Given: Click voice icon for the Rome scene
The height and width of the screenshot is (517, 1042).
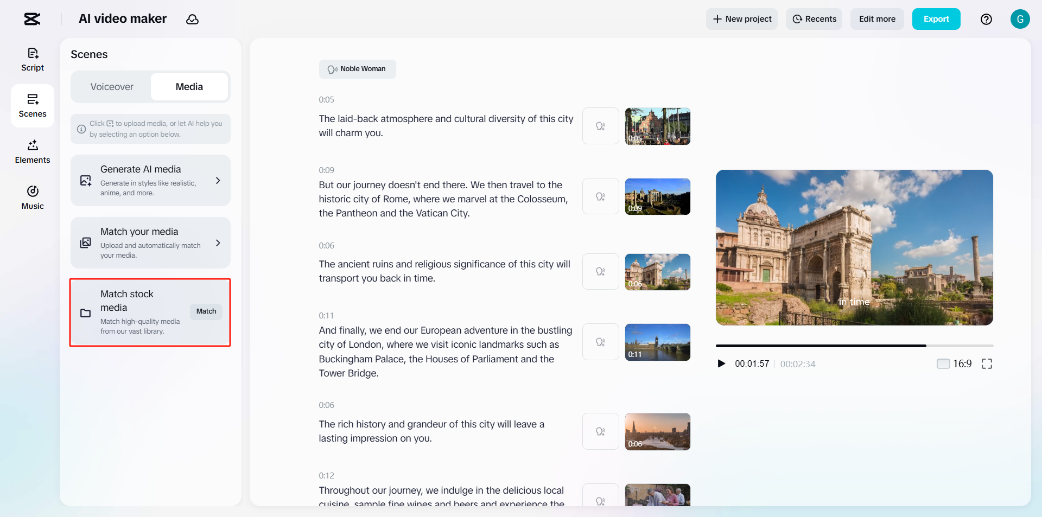Looking at the screenshot, I should pos(601,196).
